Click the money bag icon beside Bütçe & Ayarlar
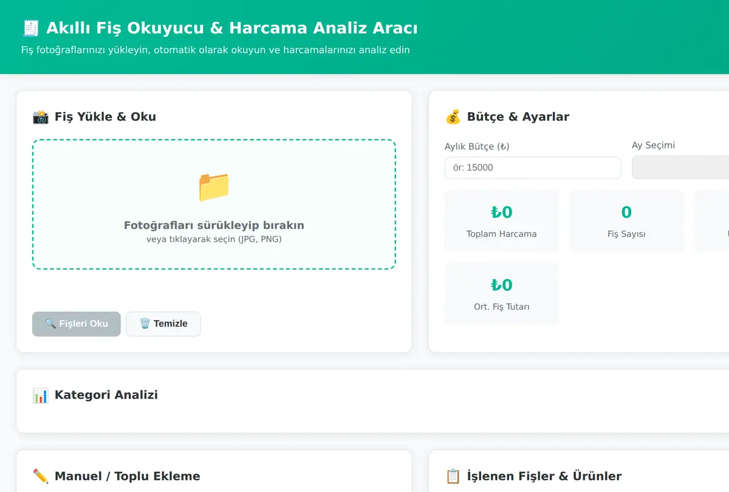This screenshot has width=729, height=492. [x=453, y=116]
